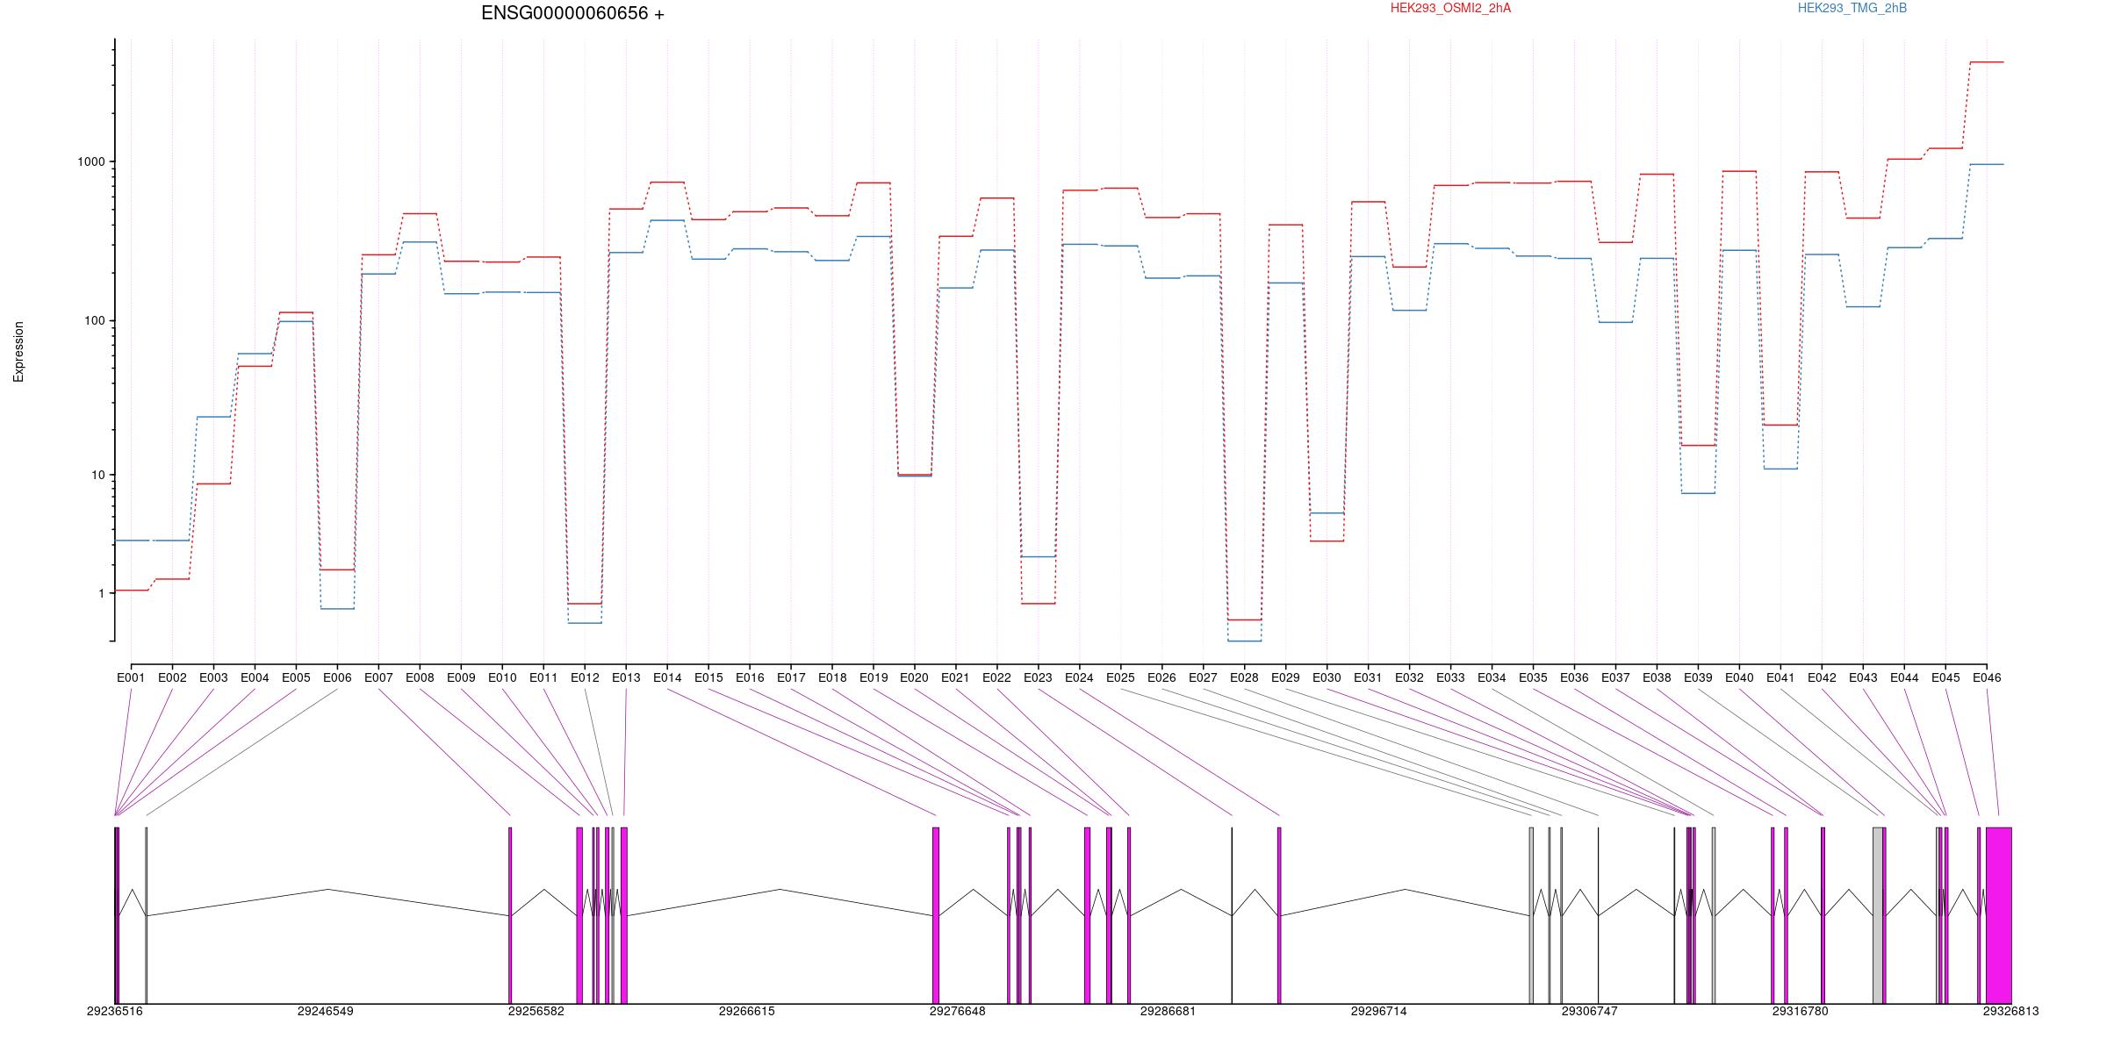2107x1053 pixels.
Task: Click exon label E025
Action: click(1120, 677)
